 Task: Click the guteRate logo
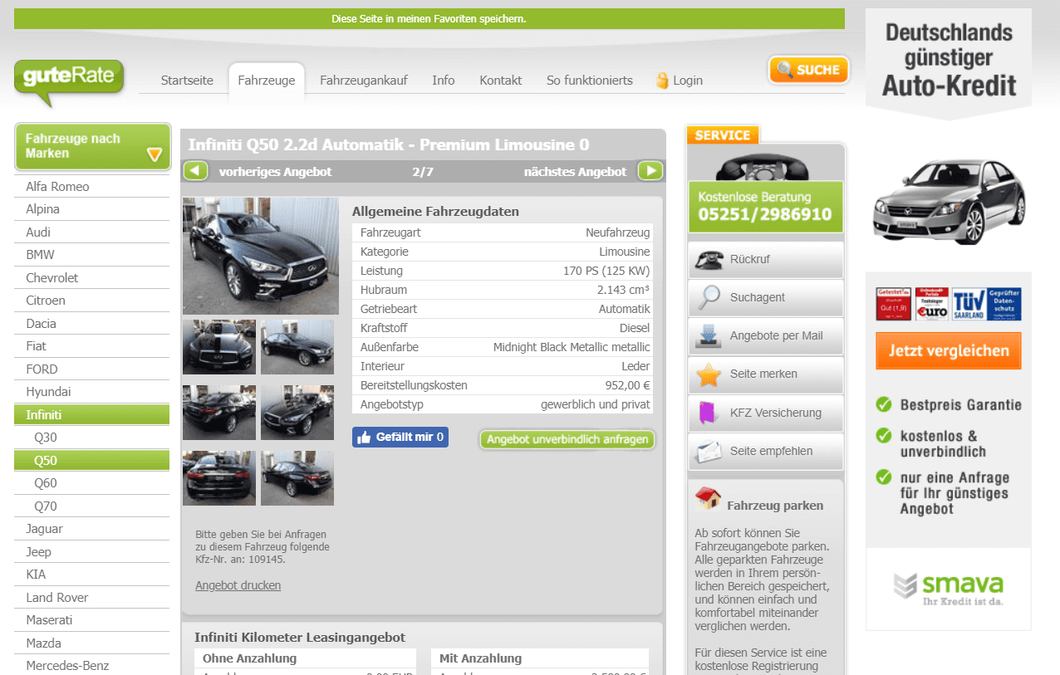pyautogui.click(x=69, y=81)
